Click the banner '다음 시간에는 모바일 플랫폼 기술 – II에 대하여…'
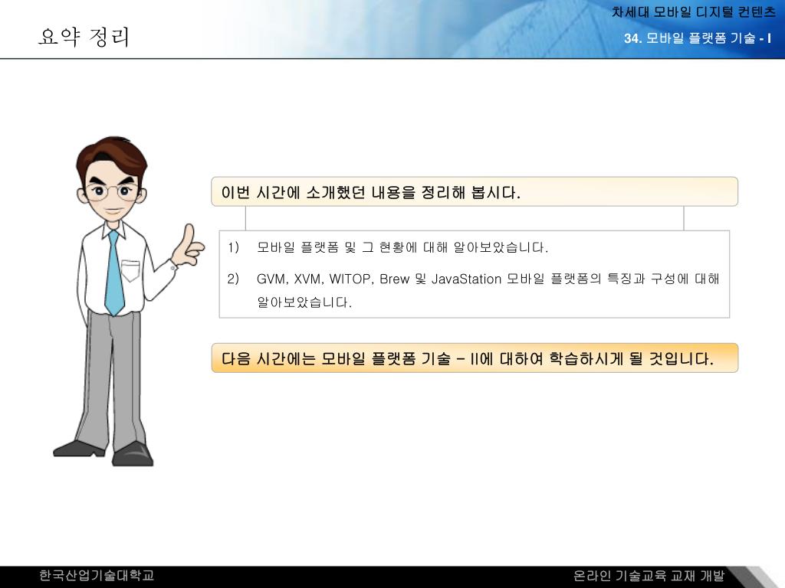The image size is (785, 588). tap(474, 358)
